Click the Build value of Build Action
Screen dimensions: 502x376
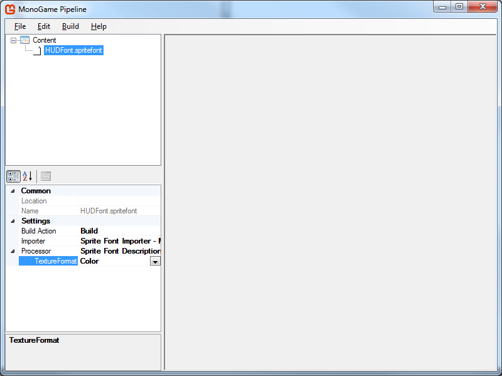point(89,231)
